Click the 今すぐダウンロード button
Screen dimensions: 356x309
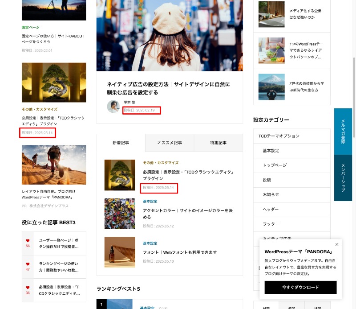(x=300, y=287)
